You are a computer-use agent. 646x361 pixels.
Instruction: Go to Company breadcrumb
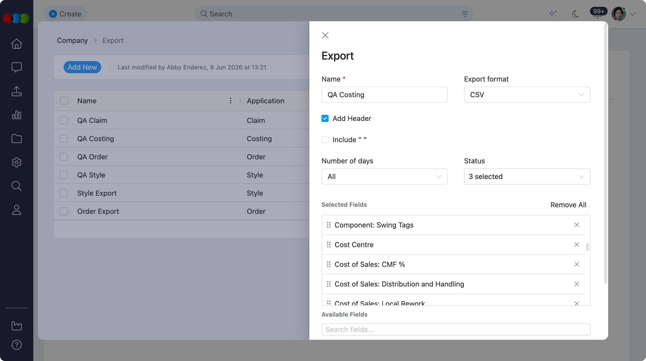(x=72, y=40)
